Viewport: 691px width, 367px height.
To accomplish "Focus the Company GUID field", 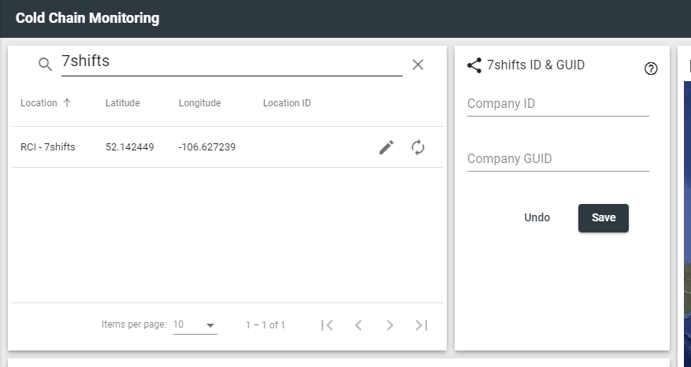I will click(557, 159).
